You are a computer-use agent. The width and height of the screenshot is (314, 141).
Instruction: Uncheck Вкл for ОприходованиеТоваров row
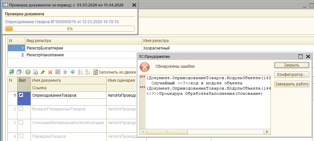[21, 95]
